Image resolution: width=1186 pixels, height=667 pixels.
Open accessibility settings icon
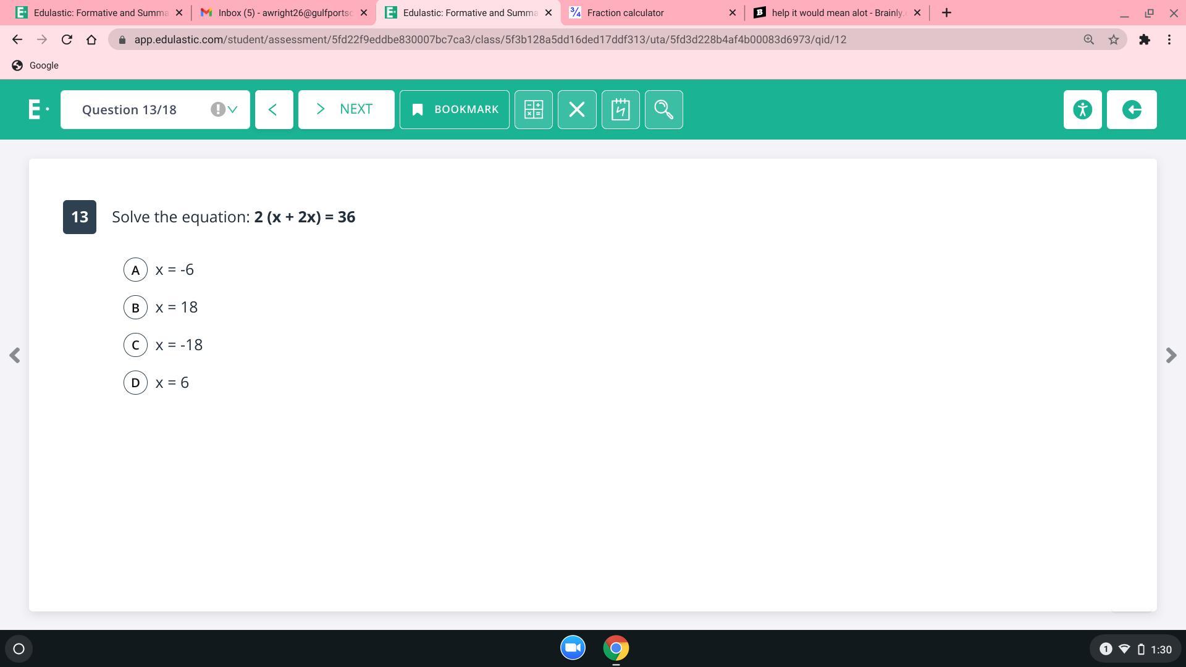tap(1082, 109)
